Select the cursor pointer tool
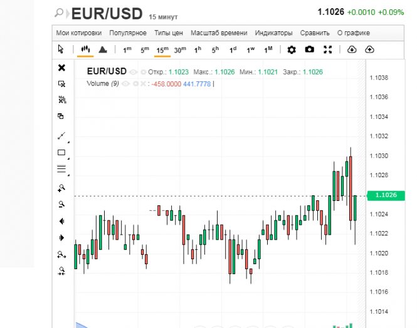The width and height of the screenshot is (417, 328). pos(61,49)
